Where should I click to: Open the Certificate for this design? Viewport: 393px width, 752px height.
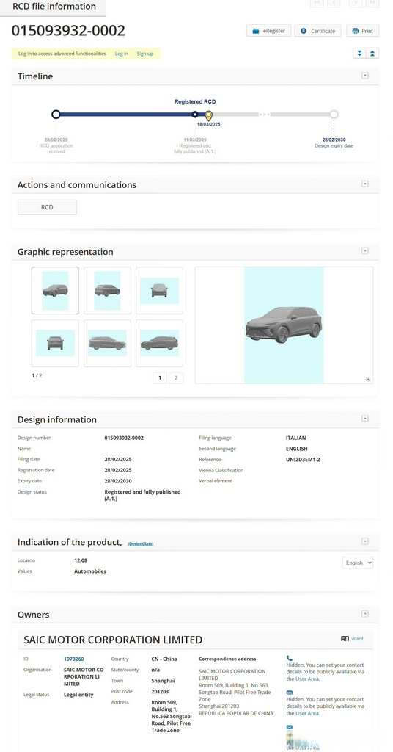318,31
